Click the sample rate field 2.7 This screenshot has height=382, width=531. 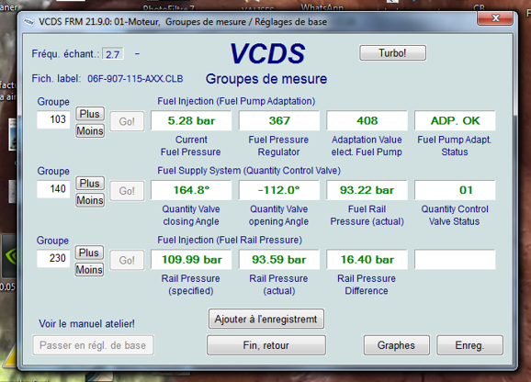pos(113,54)
